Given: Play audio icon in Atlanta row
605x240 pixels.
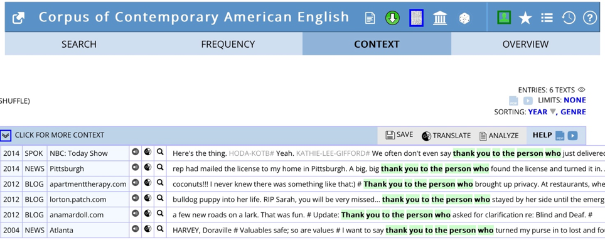Looking at the screenshot, I should 135,229.
